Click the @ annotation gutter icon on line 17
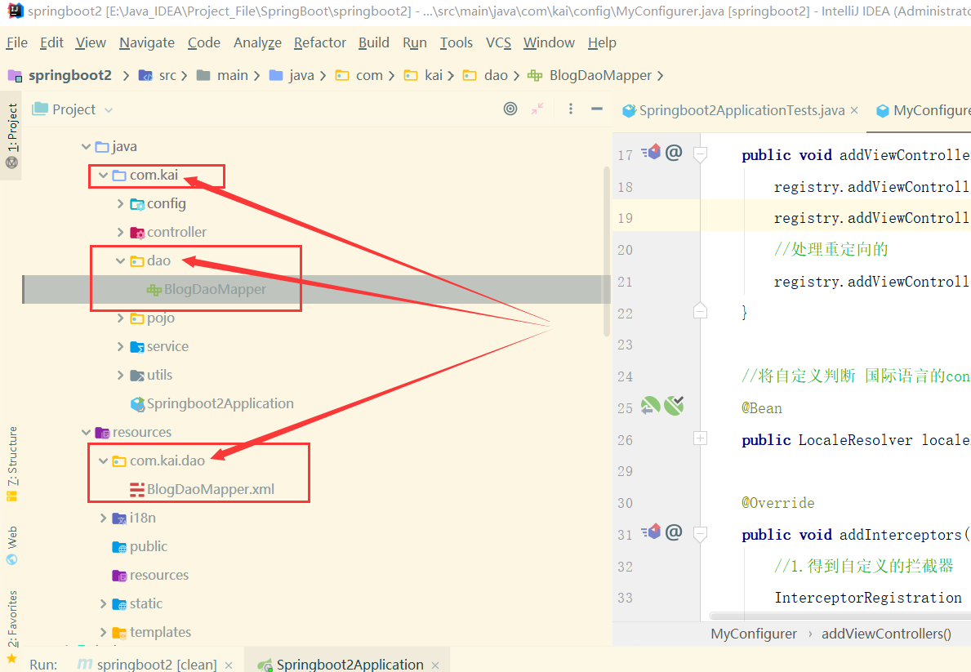This screenshot has height=672, width=971. tap(674, 152)
